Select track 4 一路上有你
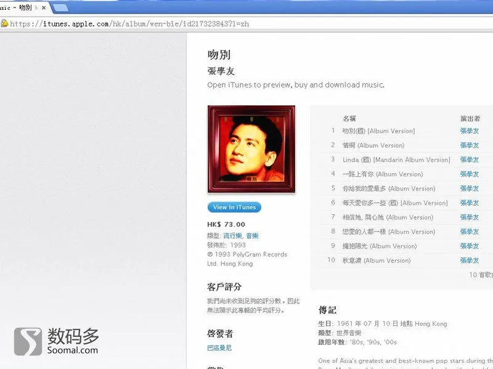The height and width of the screenshot is (369, 493). [x=383, y=174]
